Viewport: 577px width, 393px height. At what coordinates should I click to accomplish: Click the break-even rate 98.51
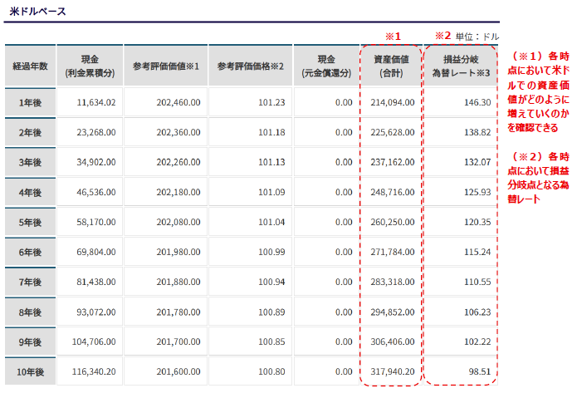coord(480,371)
